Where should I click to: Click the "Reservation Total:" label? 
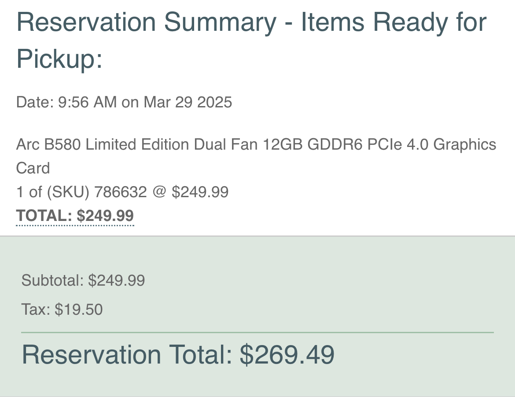(x=127, y=355)
